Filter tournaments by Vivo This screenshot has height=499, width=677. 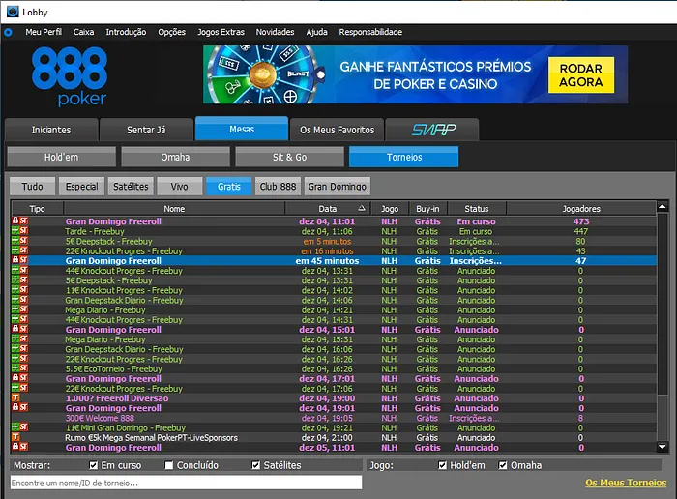180,186
